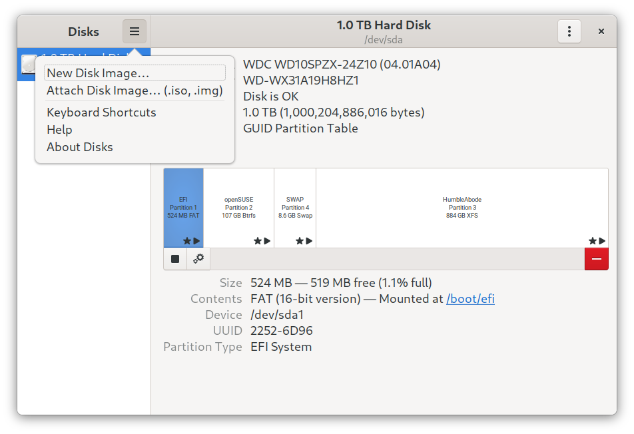The image size is (634, 434).
Task: Click the star icon on openSUSE partition
Action: (257, 241)
